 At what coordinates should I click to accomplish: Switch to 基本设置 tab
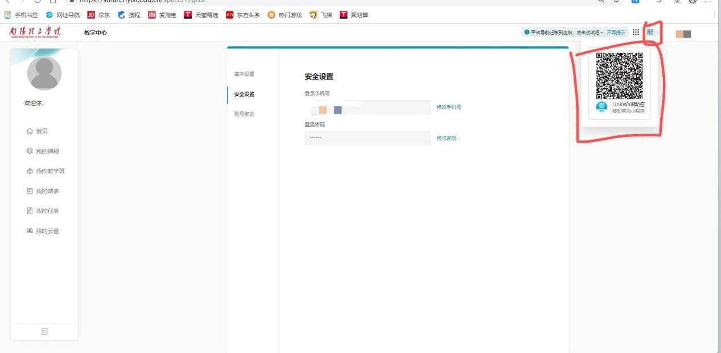(x=245, y=74)
